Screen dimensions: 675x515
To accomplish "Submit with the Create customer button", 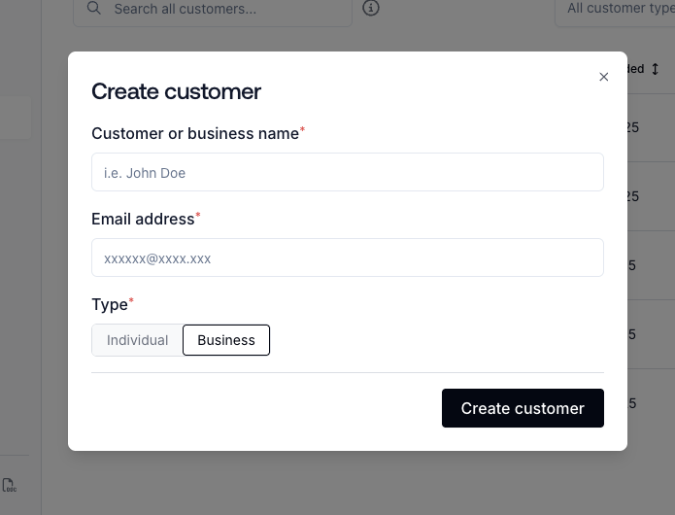I will pyautogui.click(x=523, y=408).
